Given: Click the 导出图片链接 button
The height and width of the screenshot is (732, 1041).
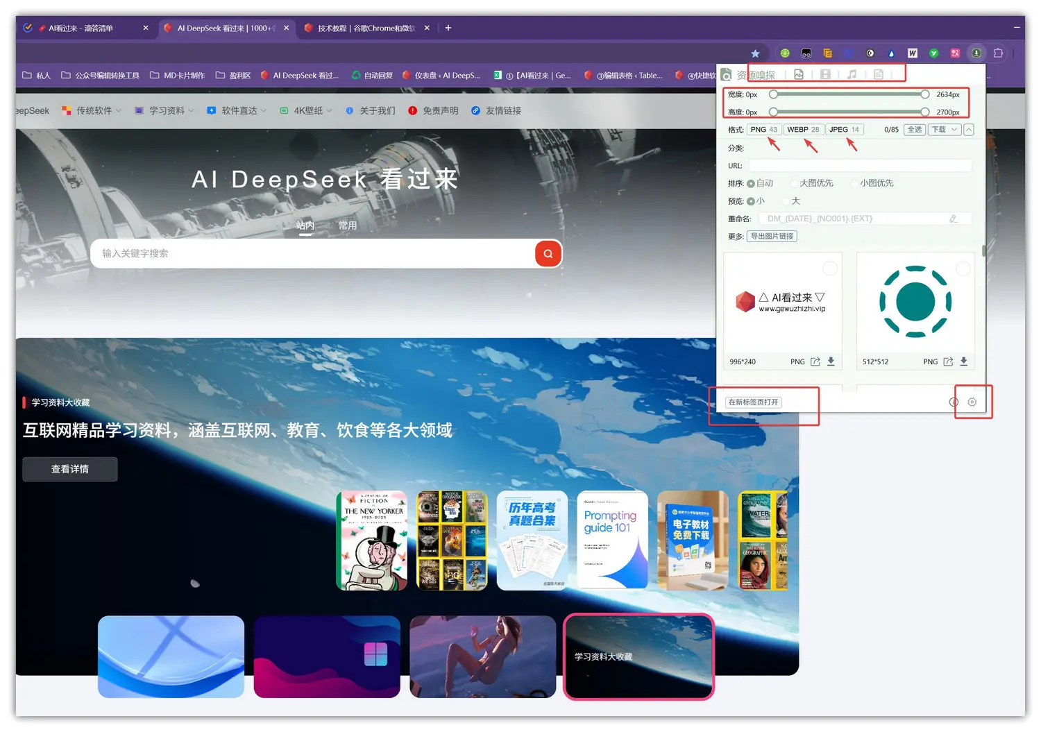Looking at the screenshot, I should 772,236.
